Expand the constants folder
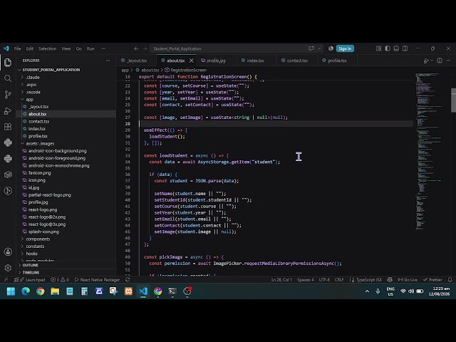Image resolution: width=456 pixels, height=342 pixels. [66, 247]
